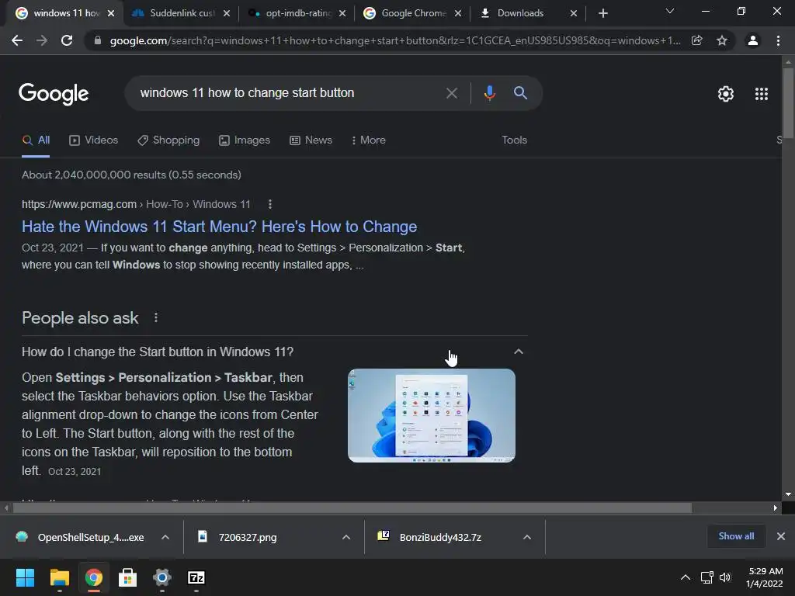Click the scrollbar down arrow
The width and height of the screenshot is (795, 596).
tap(788, 494)
